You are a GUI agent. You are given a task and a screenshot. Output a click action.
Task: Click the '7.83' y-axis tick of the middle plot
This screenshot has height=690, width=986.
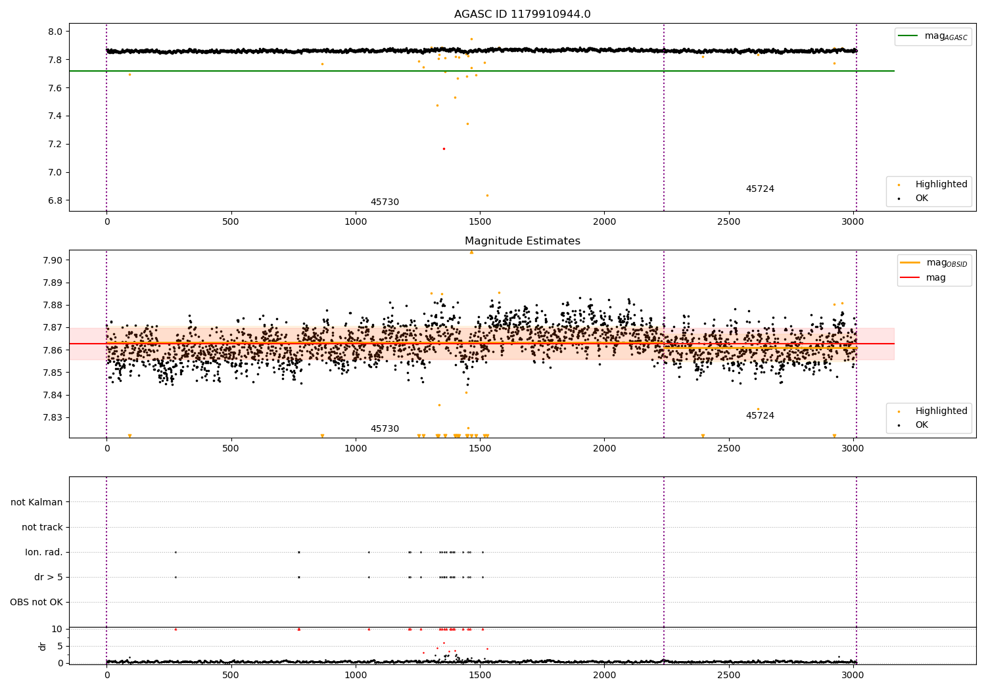(x=53, y=417)
